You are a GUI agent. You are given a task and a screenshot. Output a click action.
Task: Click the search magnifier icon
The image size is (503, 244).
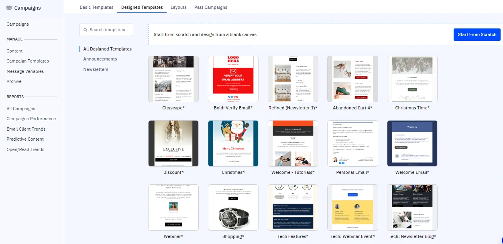85,30
